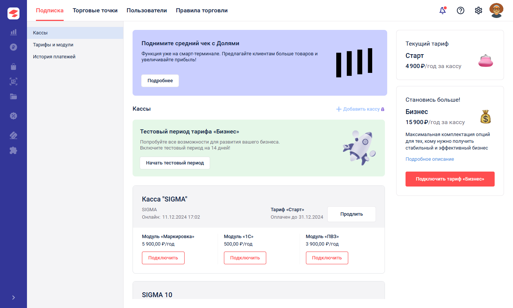
Task: Click the Начать тестовый период button
Action: coord(175,163)
